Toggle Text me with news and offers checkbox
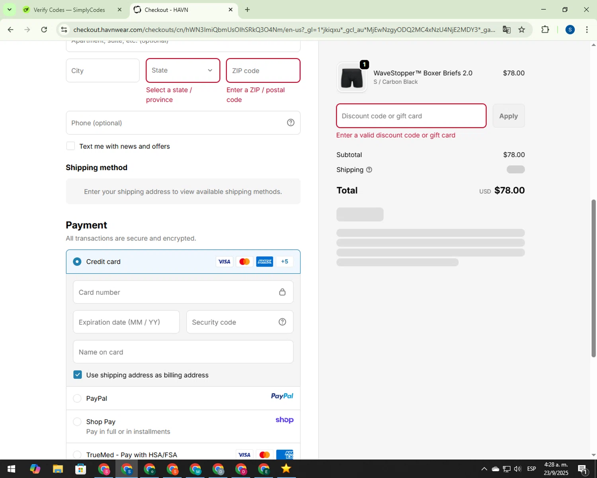Screen dimensions: 597x478 tap(70, 146)
